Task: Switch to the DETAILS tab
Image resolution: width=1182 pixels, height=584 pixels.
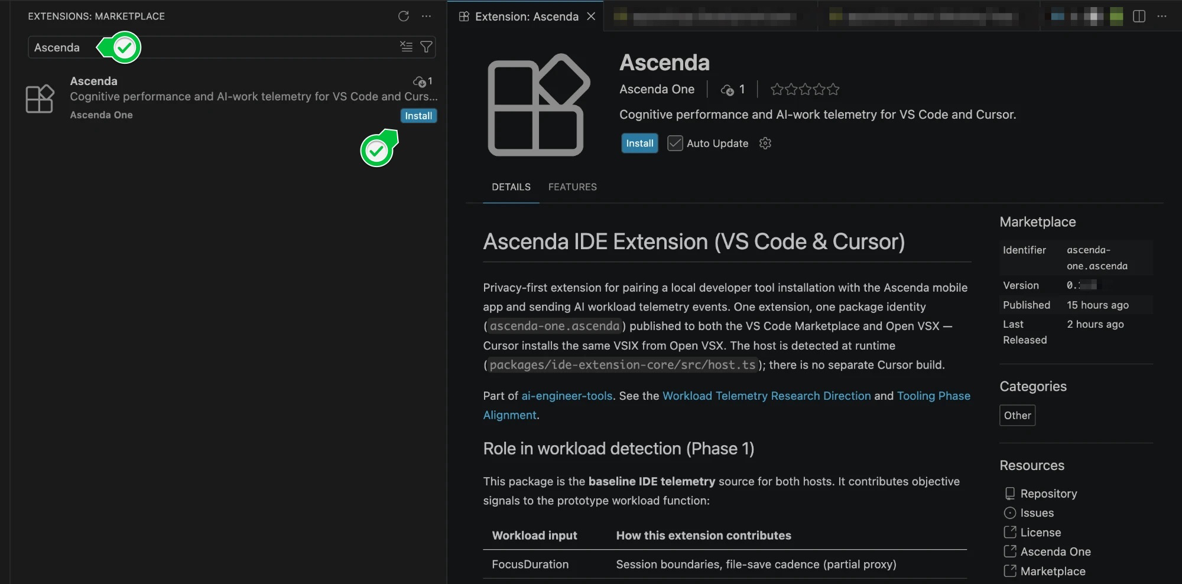Action: [x=511, y=187]
